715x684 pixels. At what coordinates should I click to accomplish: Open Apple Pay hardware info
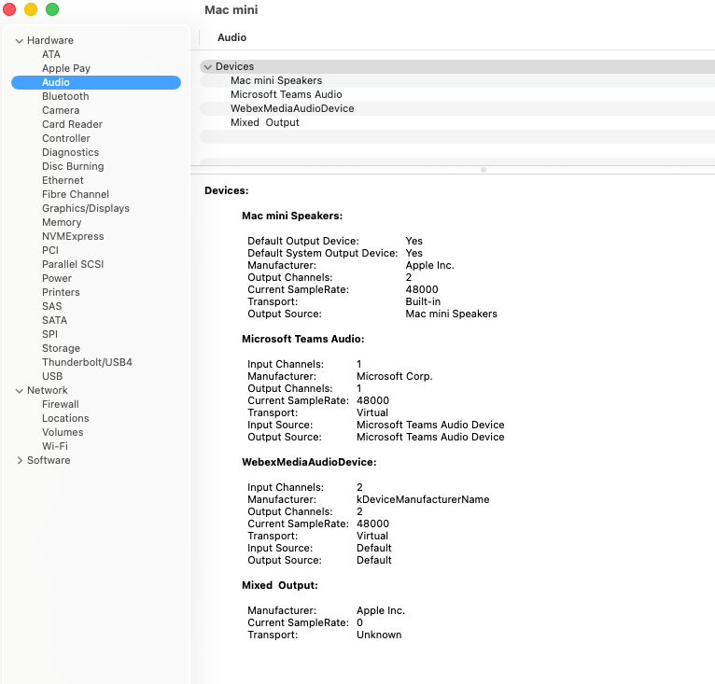pyautogui.click(x=66, y=68)
